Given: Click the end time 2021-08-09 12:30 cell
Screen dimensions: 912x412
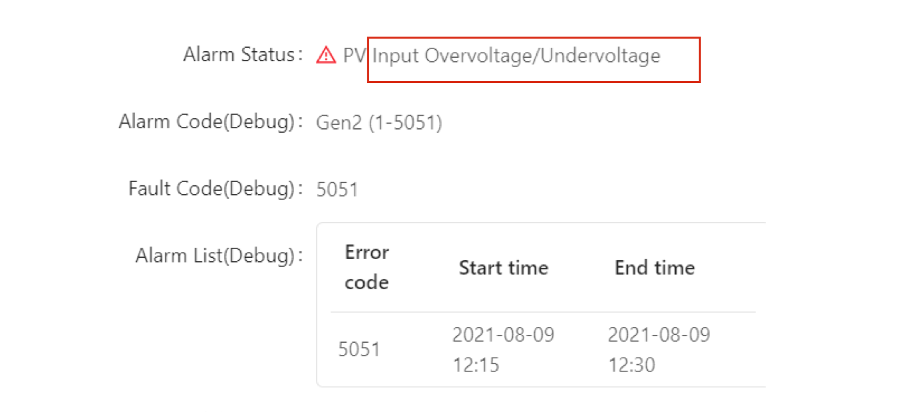Looking at the screenshot, I should click(659, 349).
